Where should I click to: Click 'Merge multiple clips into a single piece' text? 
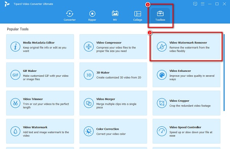tap(116, 106)
